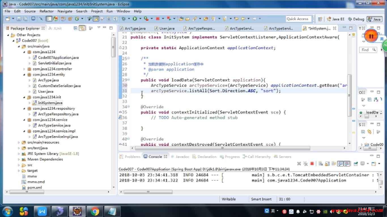Image resolution: width=387 pixels, height=217 pixels.
Task: Click the Package Explorer vertical scrollbar
Action: (x=113, y=47)
